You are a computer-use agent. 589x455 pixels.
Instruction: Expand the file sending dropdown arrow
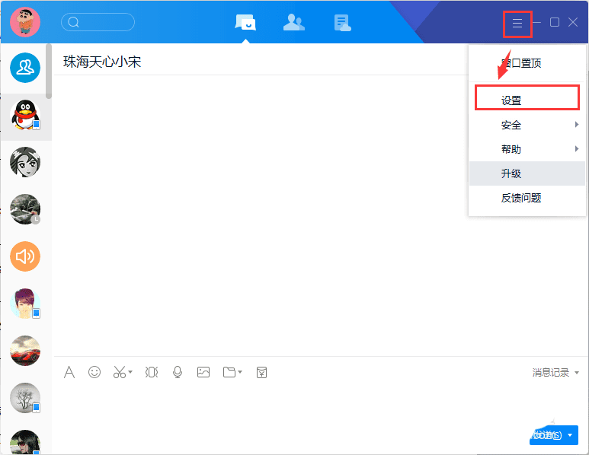coord(240,372)
